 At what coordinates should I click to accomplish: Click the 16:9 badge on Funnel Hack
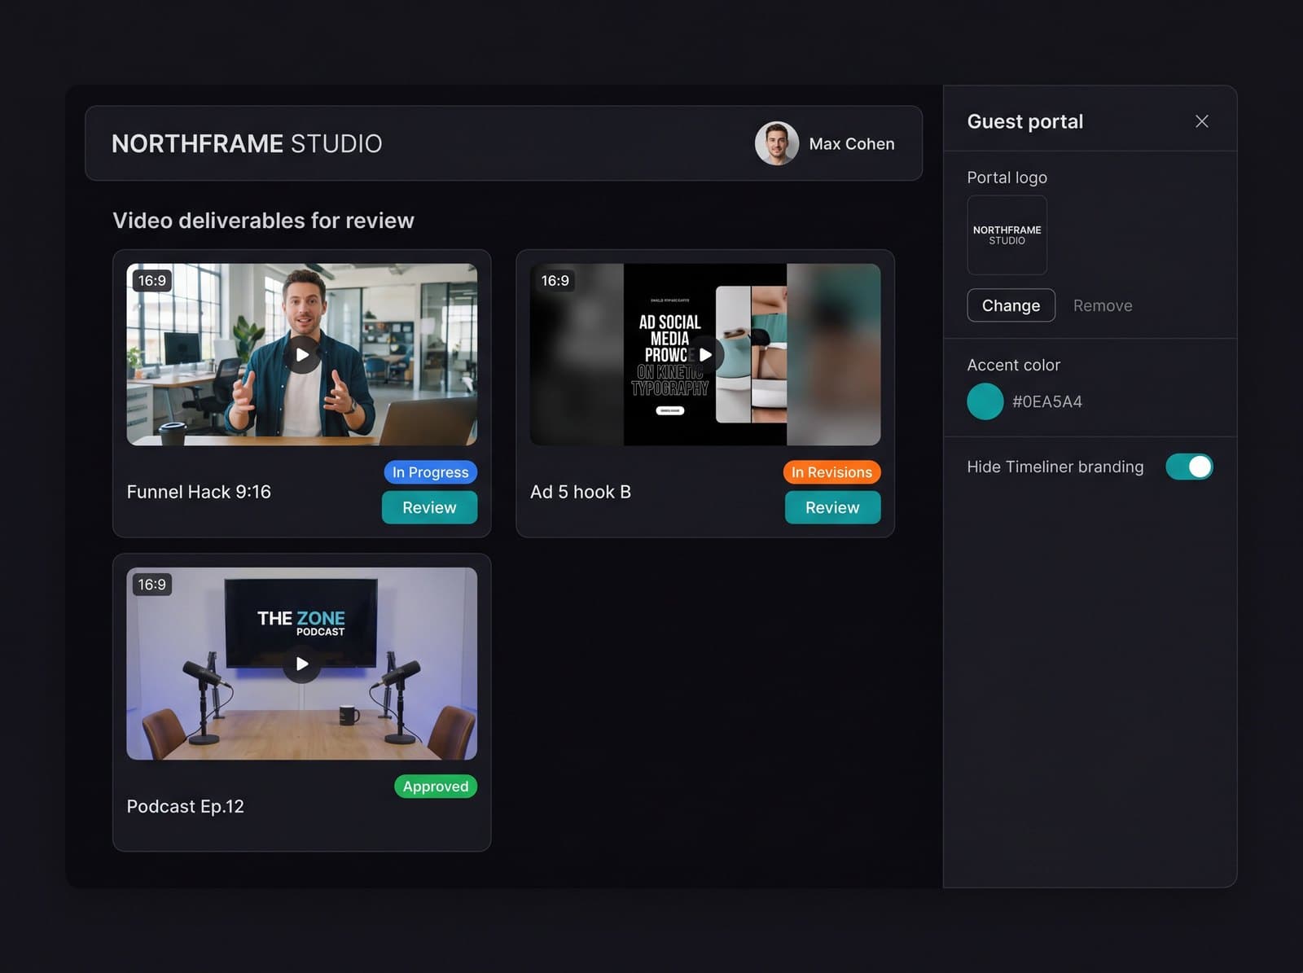click(x=152, y=281)
